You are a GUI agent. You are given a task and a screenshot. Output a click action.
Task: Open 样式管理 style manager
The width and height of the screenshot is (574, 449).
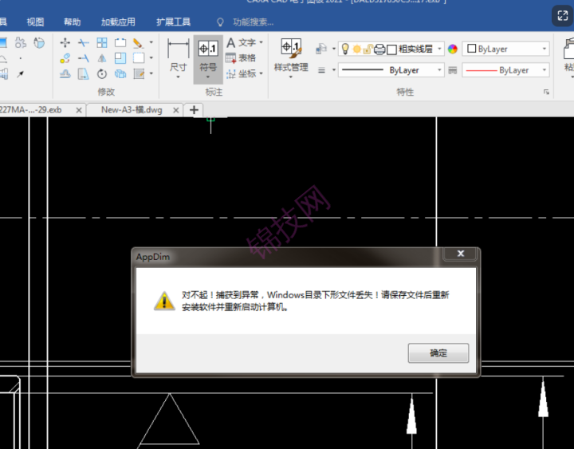click(x=291, y=55)
